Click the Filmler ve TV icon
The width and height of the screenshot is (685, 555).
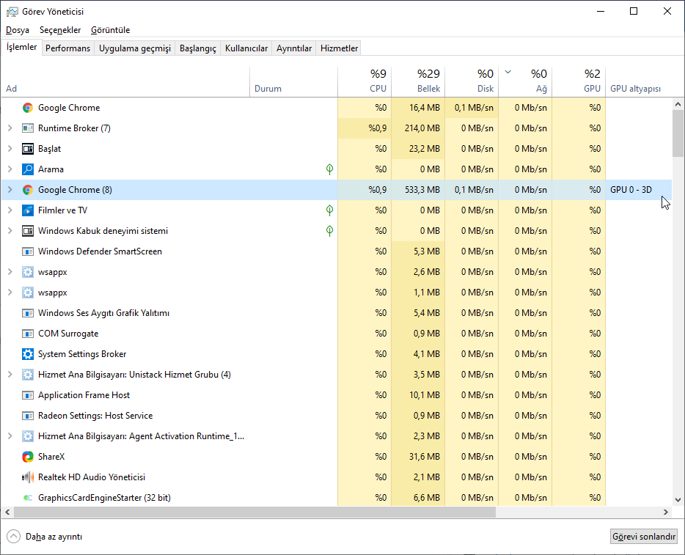coord(28,210)
